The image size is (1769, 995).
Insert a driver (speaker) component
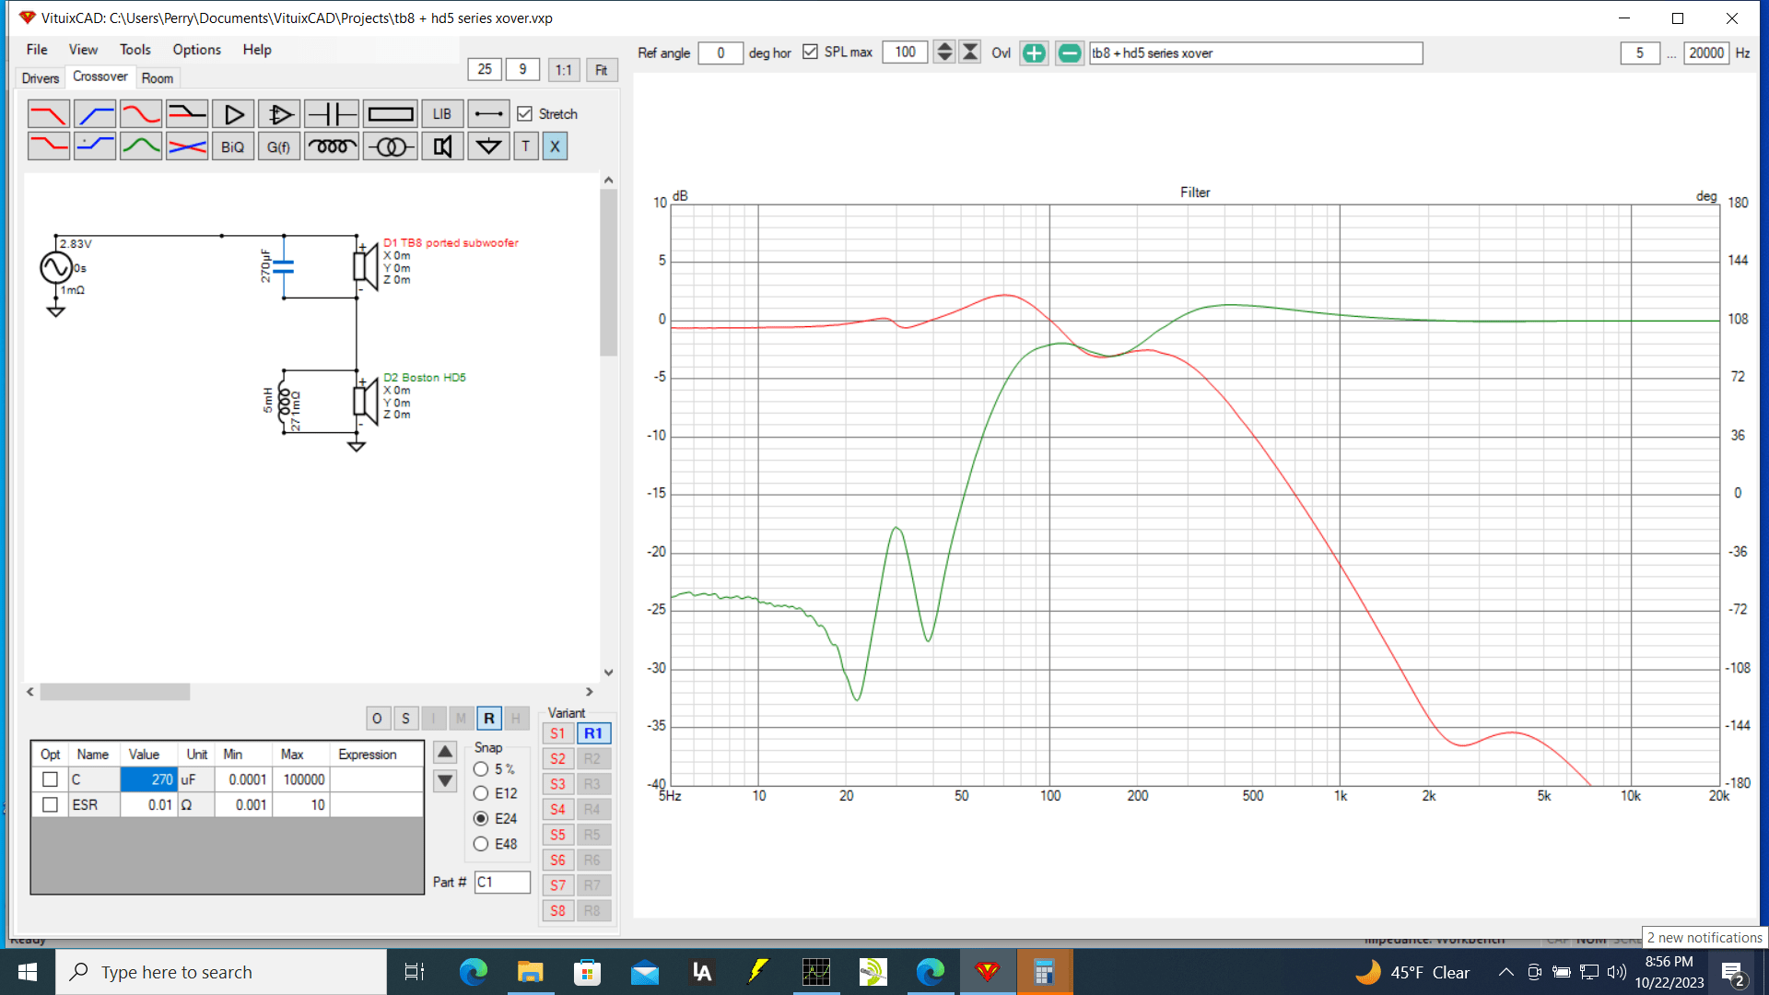click(442, 146)
